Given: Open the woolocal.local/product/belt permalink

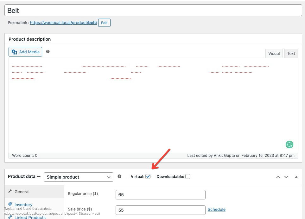Looking at the screenshot, I should click(x=63, y=22).
